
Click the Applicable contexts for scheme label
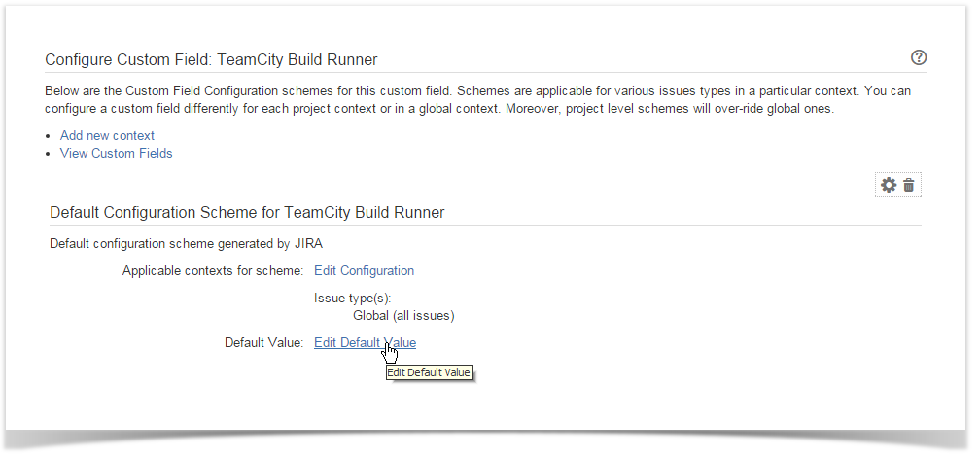213,270
